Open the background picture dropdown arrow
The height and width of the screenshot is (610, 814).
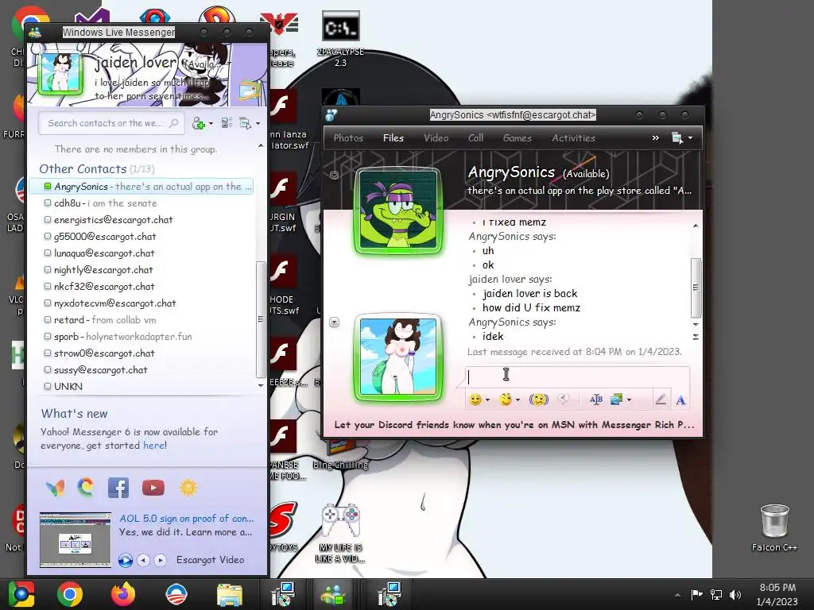(630, 400)
